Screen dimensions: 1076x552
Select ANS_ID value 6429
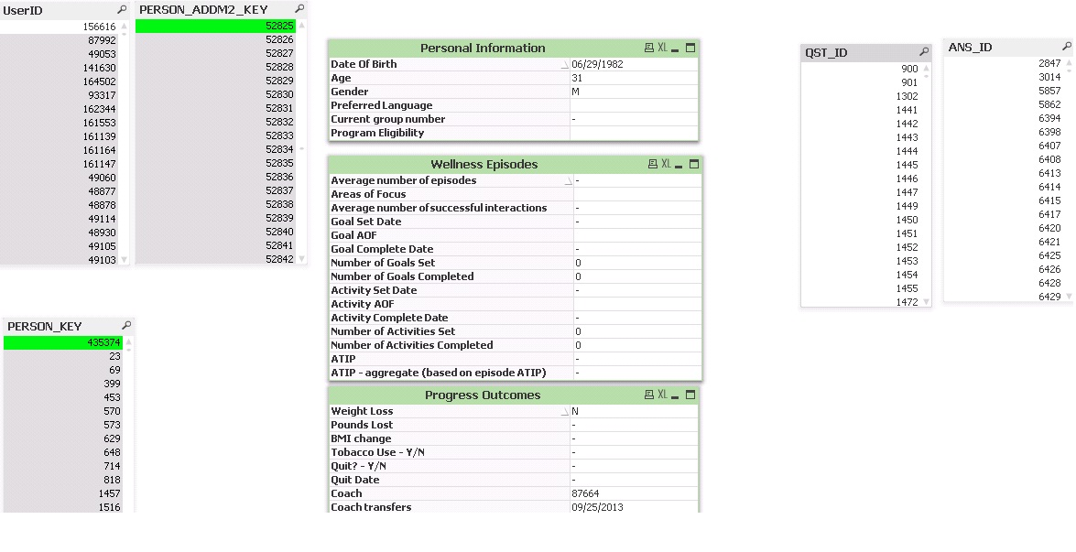(x=1004, y=297)
